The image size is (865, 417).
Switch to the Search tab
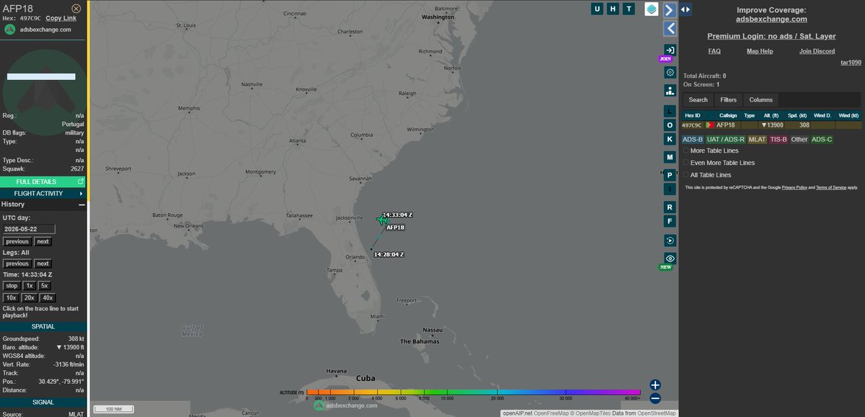point(698,100)
